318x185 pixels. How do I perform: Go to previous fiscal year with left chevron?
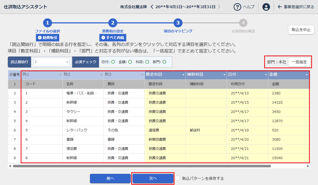[x=152, y=7]
